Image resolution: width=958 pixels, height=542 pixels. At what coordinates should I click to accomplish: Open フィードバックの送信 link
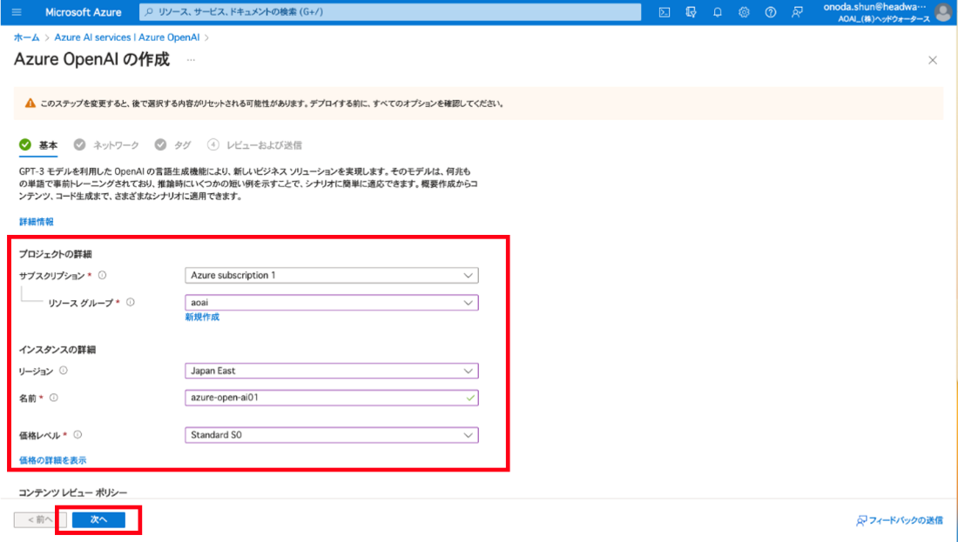(x=900, y=520)
